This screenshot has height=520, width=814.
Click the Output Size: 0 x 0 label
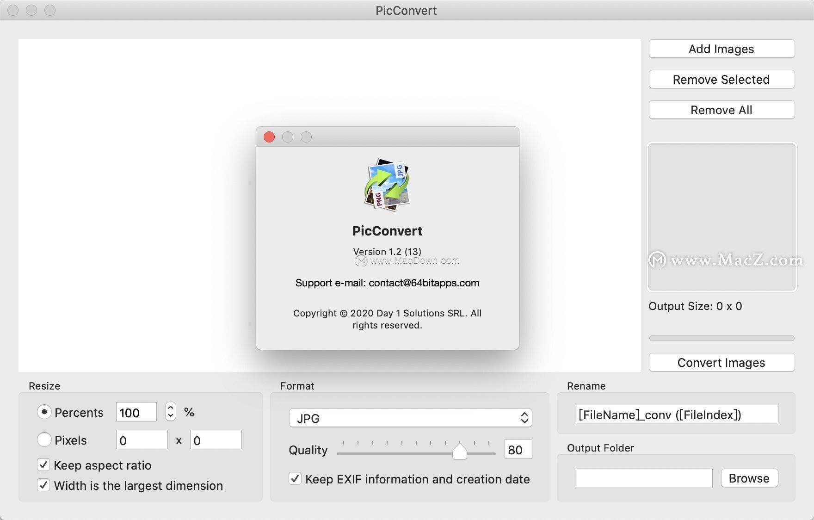click(x=695, y=306)
